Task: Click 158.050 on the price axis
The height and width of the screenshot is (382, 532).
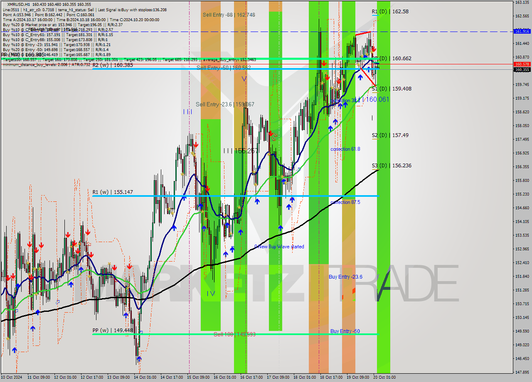Action: click(x=522, y=126)
